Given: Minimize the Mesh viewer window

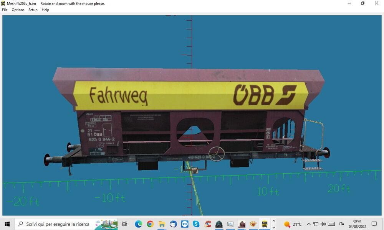Looking at the screenshot, I should [x=349, y=3].
